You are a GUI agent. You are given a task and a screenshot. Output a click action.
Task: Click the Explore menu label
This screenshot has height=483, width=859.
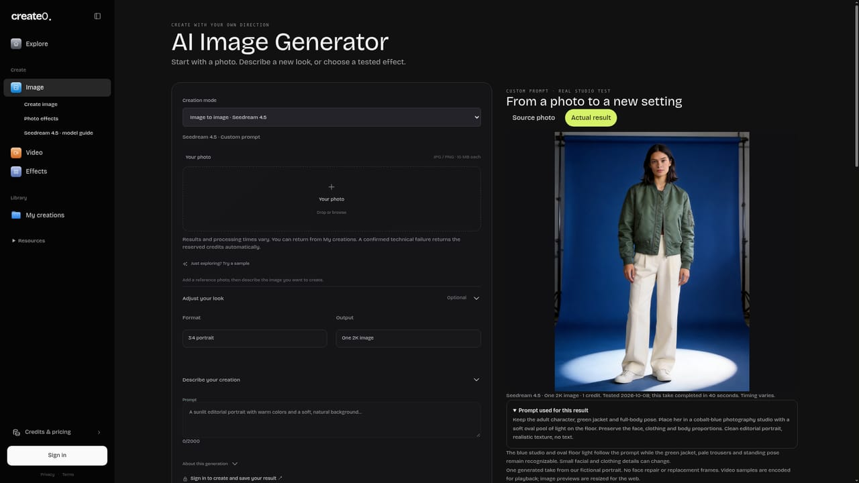(x=37, y=44)
